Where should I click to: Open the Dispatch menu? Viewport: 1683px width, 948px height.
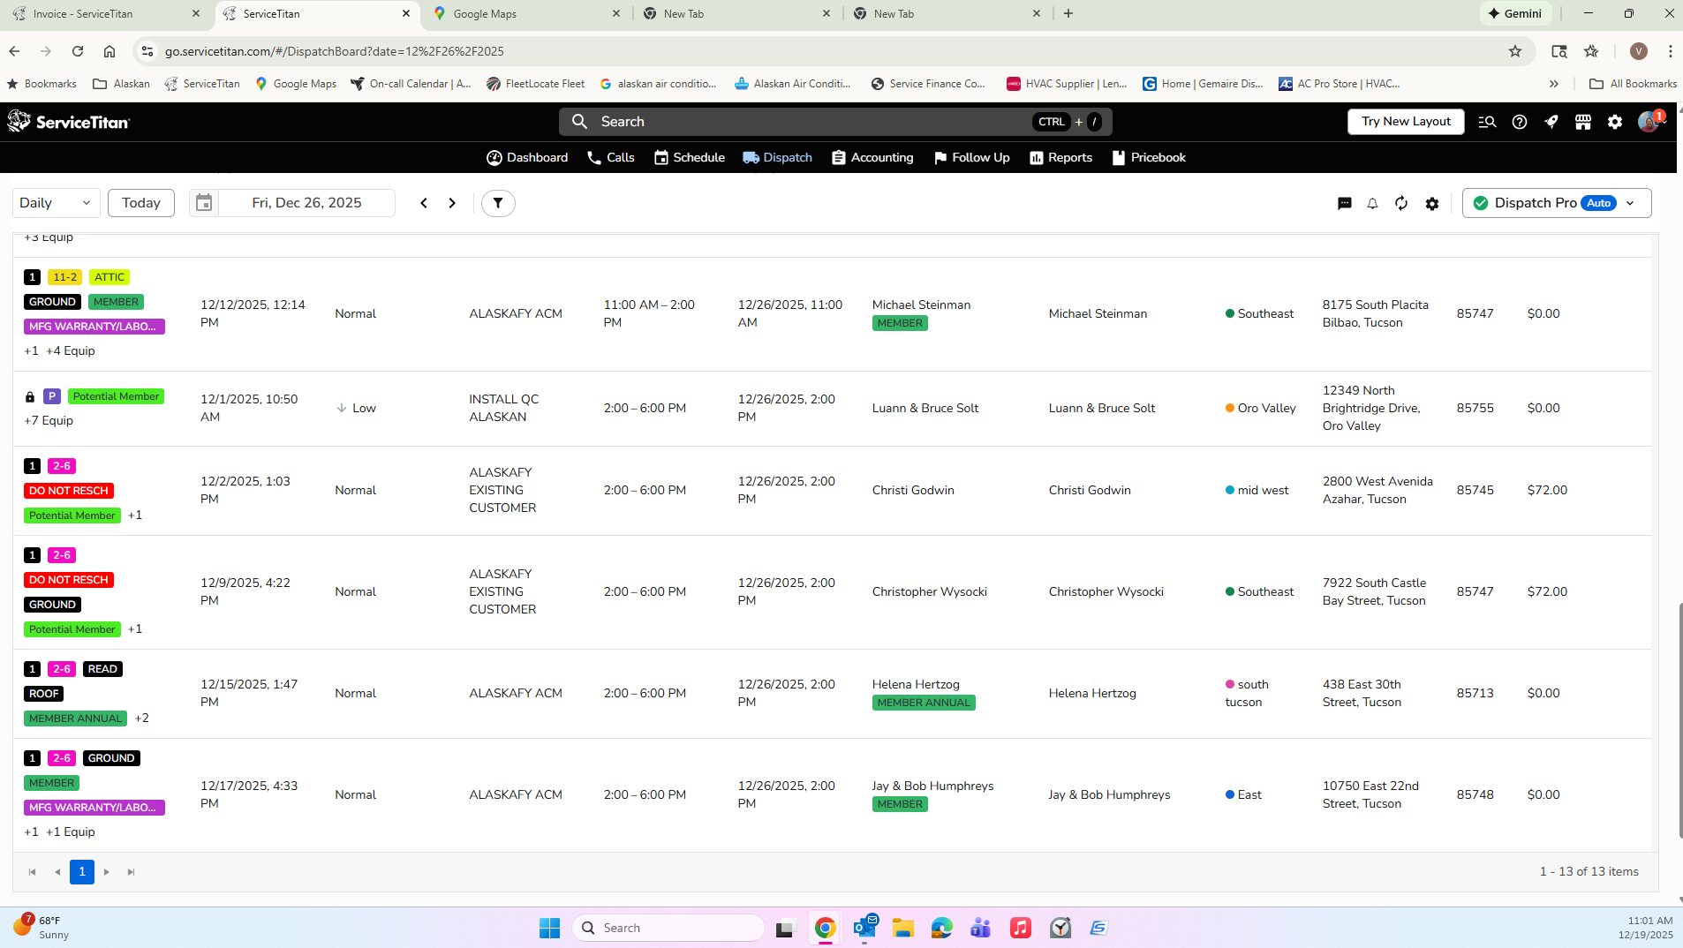tap(778, 157)
